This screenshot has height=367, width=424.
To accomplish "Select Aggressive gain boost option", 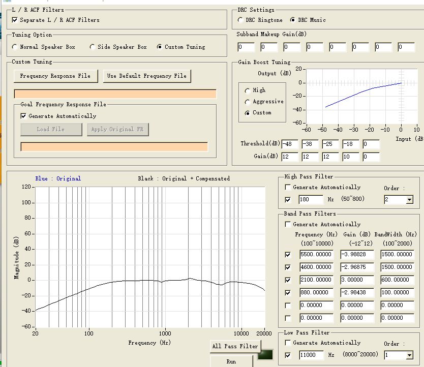I will coord(247,102).
